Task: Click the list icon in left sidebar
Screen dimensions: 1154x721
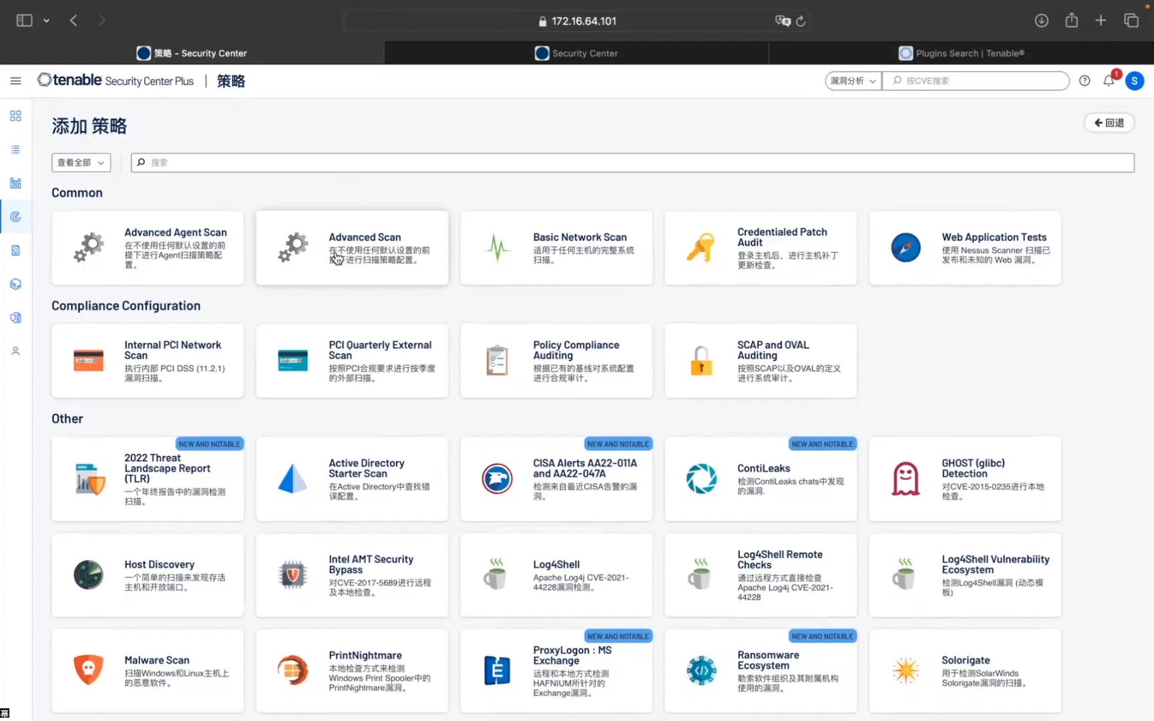Action: [15, 150]
